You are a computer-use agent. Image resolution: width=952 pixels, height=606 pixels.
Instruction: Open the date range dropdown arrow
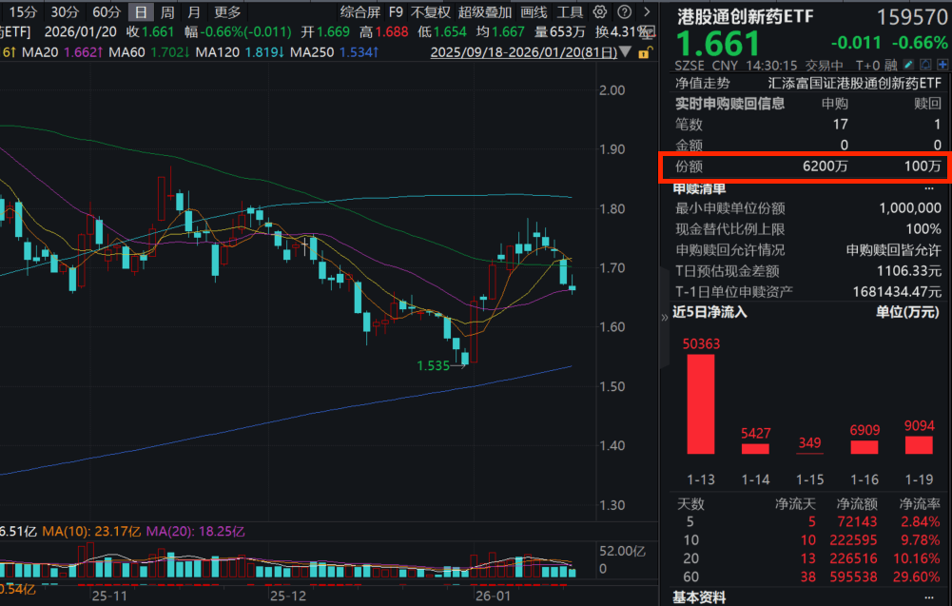click(x=625, y=50)
